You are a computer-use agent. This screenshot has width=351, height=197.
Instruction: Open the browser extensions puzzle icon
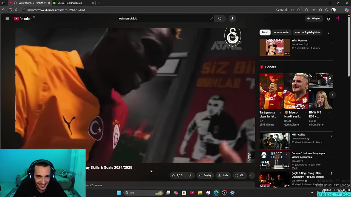[x=306, y=10]
